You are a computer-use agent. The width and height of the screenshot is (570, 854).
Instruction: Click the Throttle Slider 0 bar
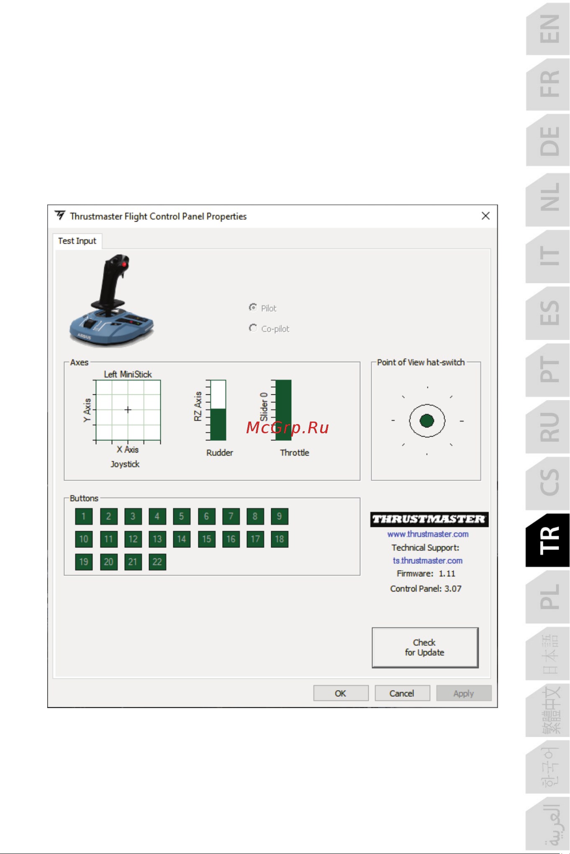click(283, 410)
